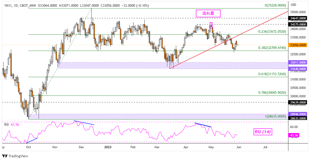Click the 32017.0000 price label
The height and width of the screenshot is (160, 311).
click(x=298, y=63)
